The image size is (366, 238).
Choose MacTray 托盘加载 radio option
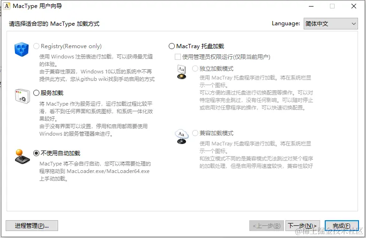(x=172, y=46)
